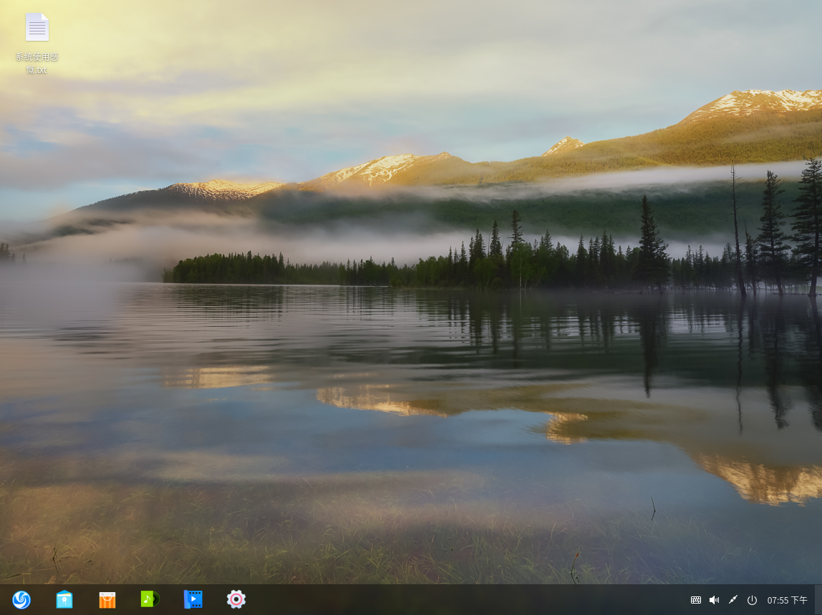Click the volume speaker tray icon
The image size is (822, 615).
pos(715,600)
